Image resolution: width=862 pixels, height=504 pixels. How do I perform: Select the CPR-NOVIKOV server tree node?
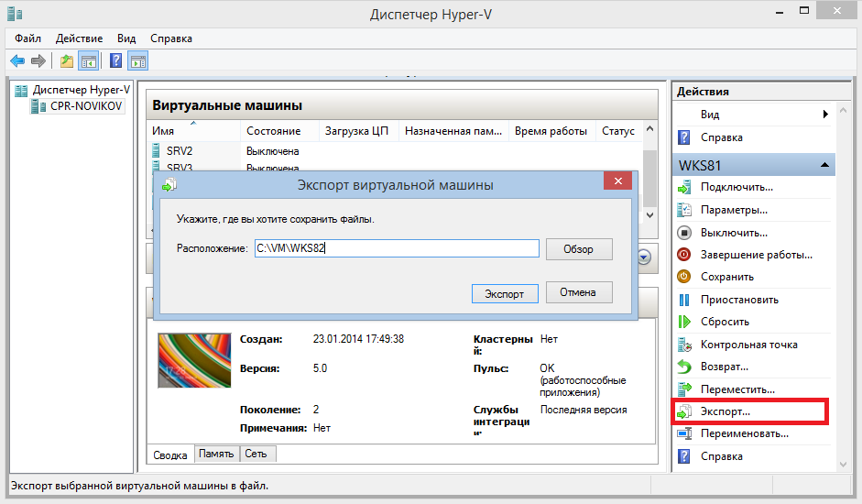(x=85, y=106)
